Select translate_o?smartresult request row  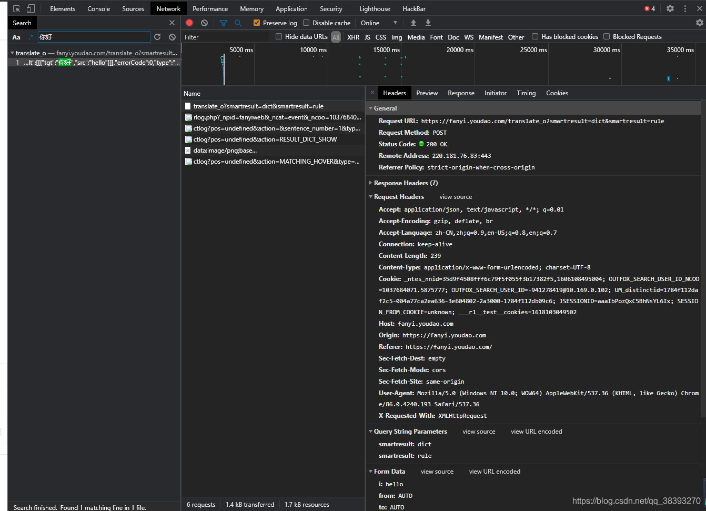coord(273,106)
